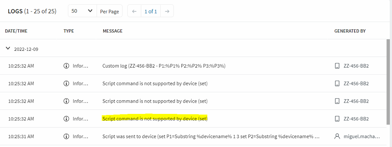Sort by Message column header
This screenshot has height=147, width=392.
112,31
